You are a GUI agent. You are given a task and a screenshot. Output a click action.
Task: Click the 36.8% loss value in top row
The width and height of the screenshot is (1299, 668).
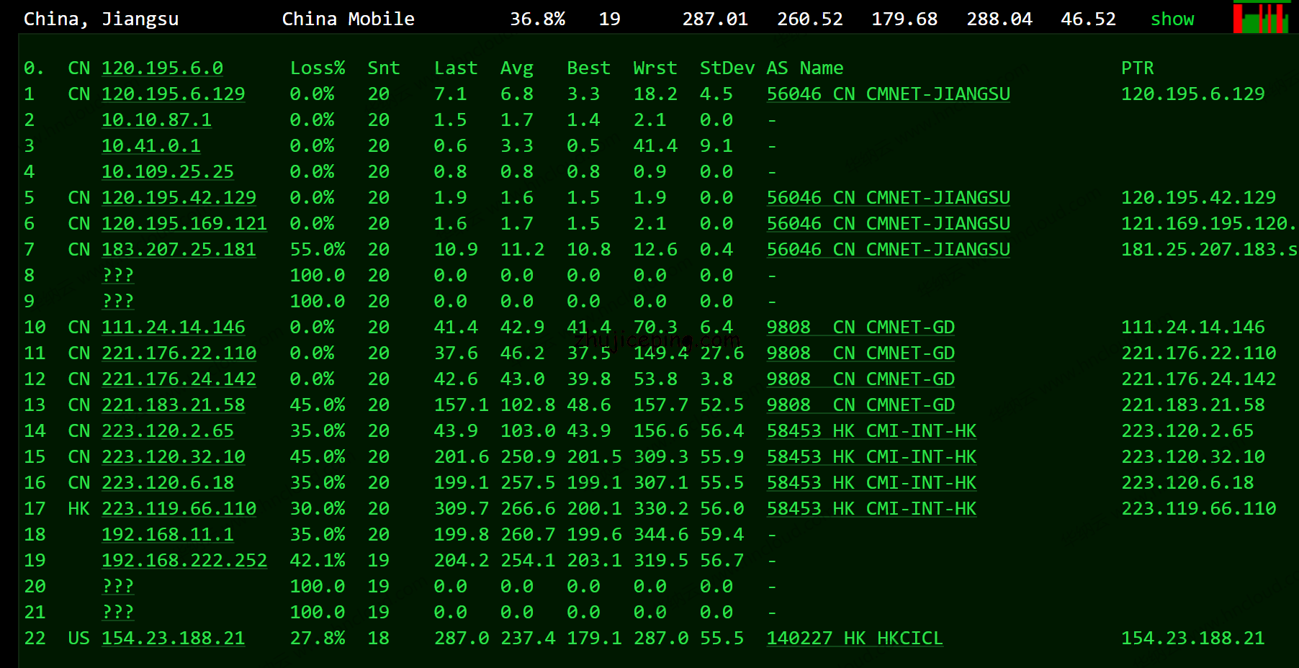pos(537,19)
